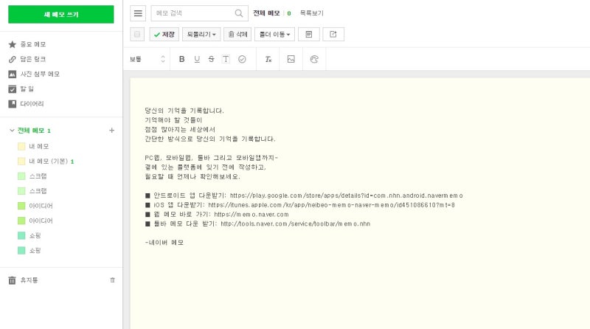Click the boxed T text icon
Viewport: 590px width, 329px height.
tap(226, 59)
